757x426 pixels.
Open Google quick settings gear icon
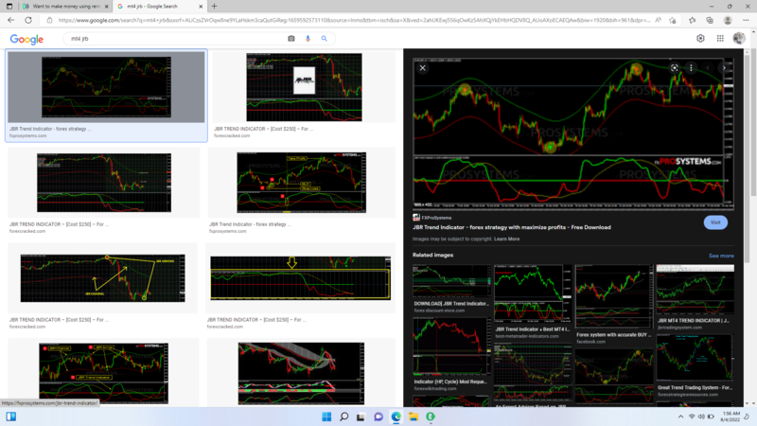(x=700, y=39)
